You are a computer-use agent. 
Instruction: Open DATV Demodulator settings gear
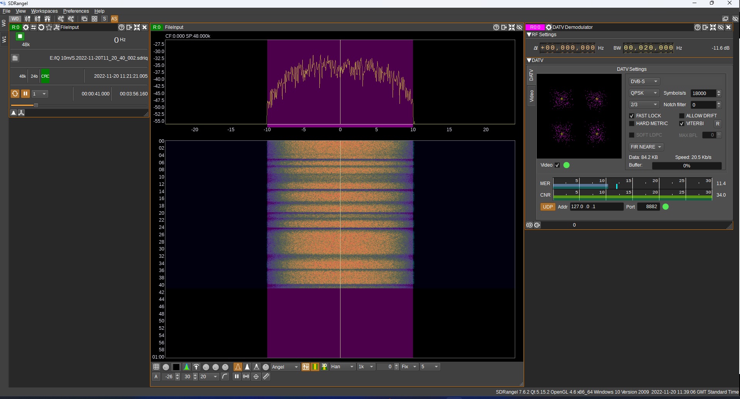coord(549,27)
